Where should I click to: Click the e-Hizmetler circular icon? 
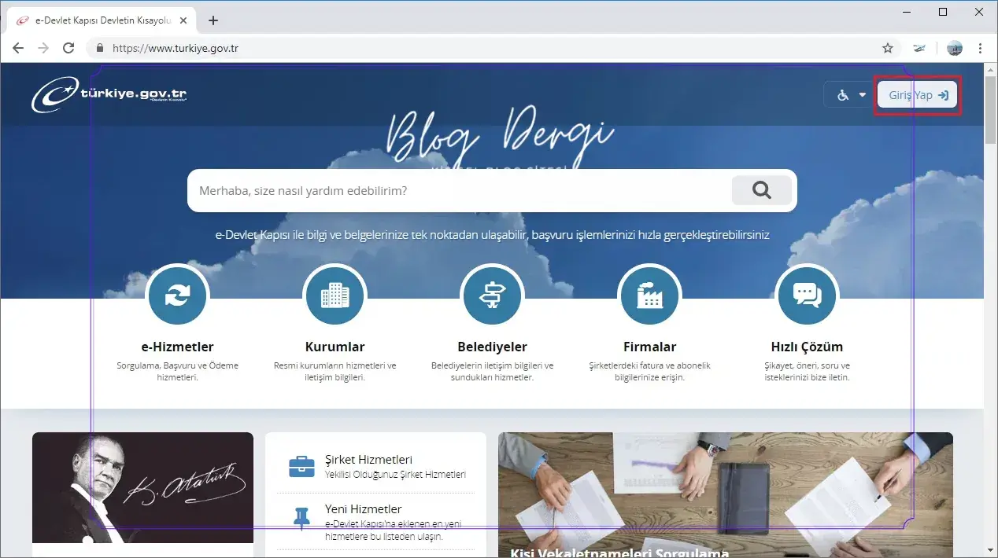click(x=177, y=295)
